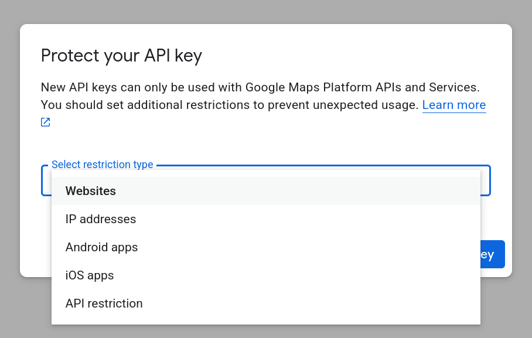Follow the Learn more link

coord(453,105)
